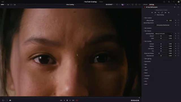Reset Effect Strength value
Screen dimensions: 181x102
(178, 20)
